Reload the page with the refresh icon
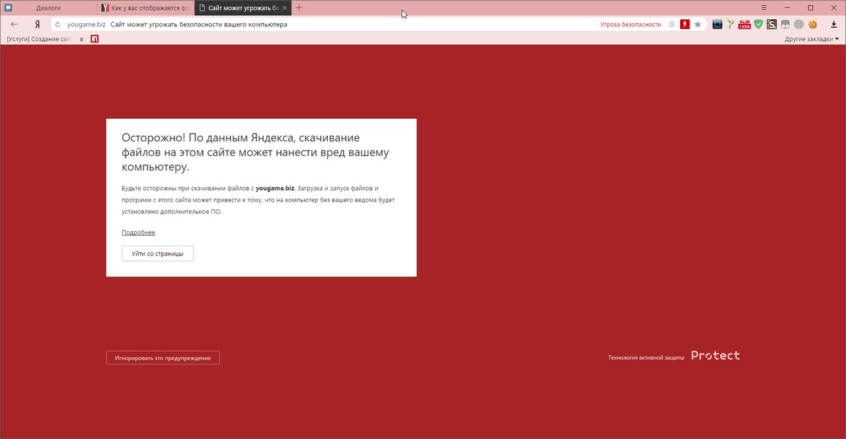Screen dimensions: 846x439 [58, 24]
